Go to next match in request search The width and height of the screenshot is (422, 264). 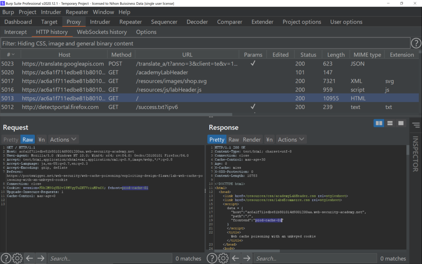click(x=41, y=258)
